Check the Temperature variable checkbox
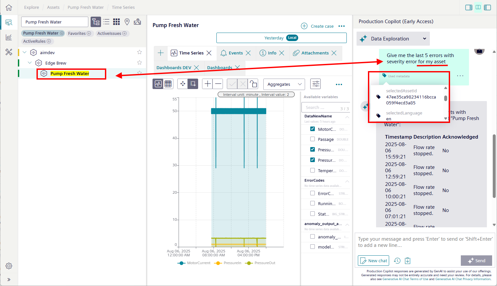The width and height of the screenshot is (497, 286). click(x=313, y=170)
